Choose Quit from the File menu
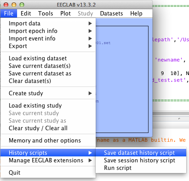 click(48, 173)
